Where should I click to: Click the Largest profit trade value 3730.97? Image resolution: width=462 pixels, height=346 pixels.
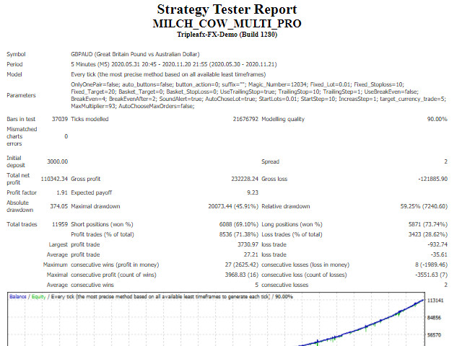[x=248, y=244]
